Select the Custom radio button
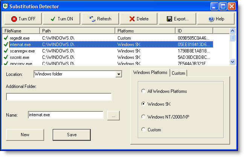The image size is (244, 157). click(x=143, y=129)
